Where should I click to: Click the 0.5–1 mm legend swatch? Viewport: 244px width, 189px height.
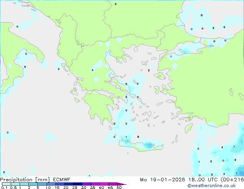pos(15,184)
